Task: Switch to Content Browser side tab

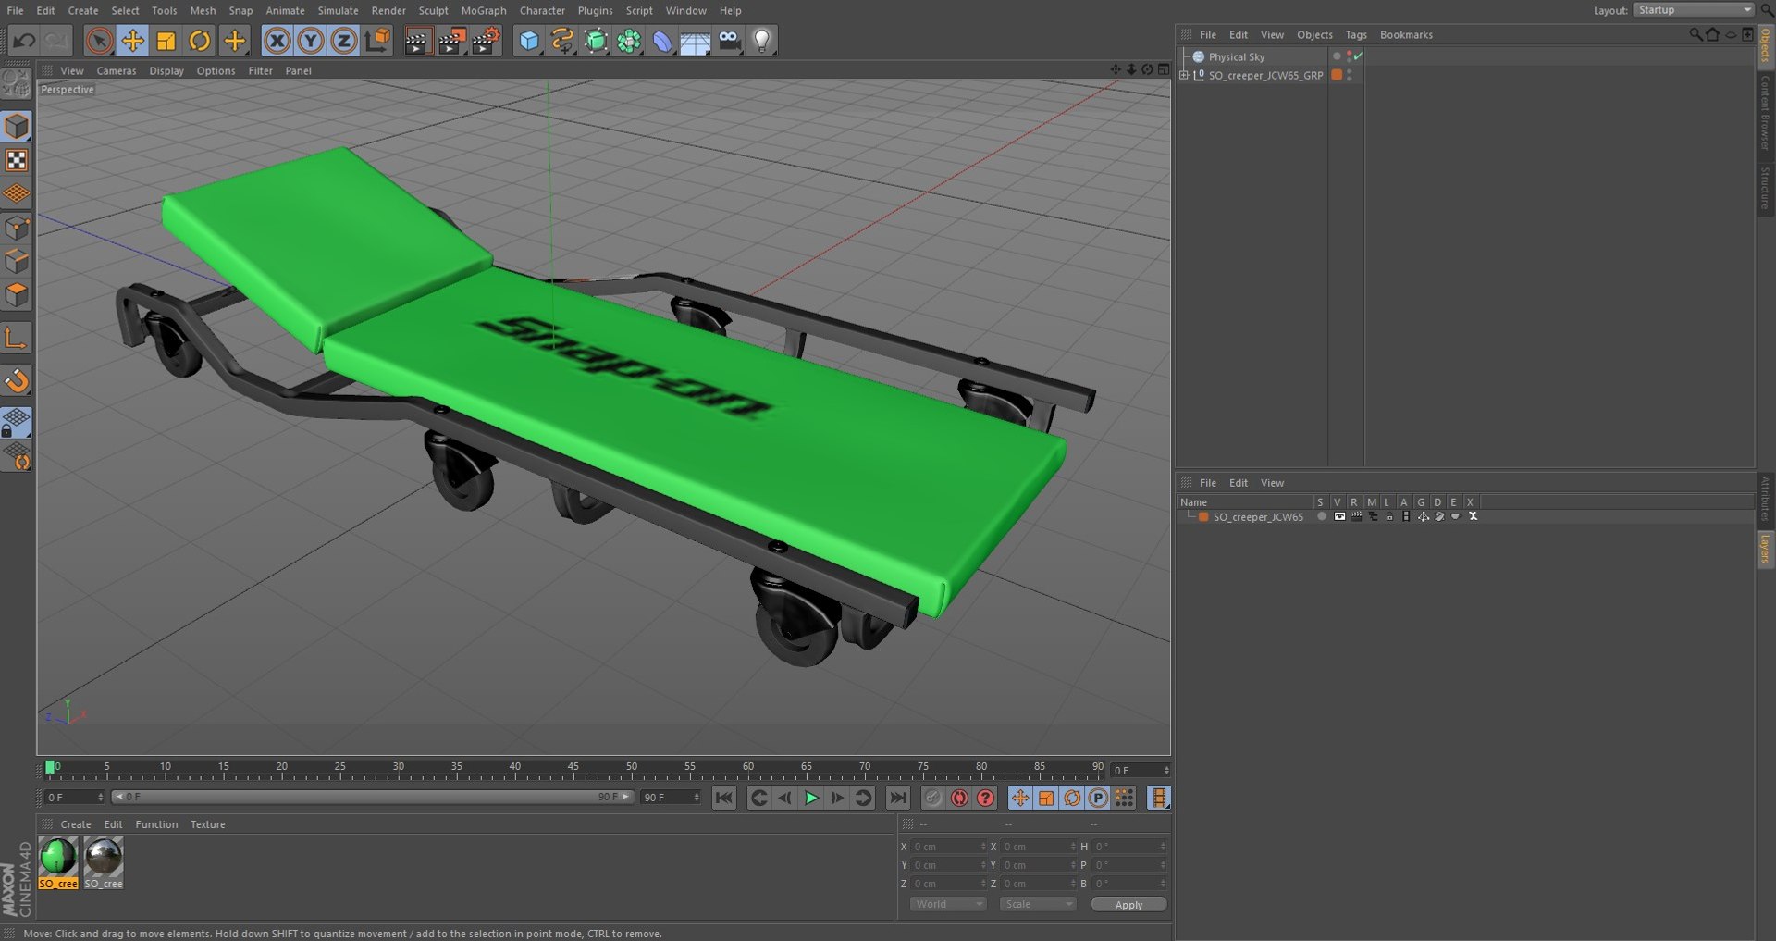Action: click(x=1765, y=112)
